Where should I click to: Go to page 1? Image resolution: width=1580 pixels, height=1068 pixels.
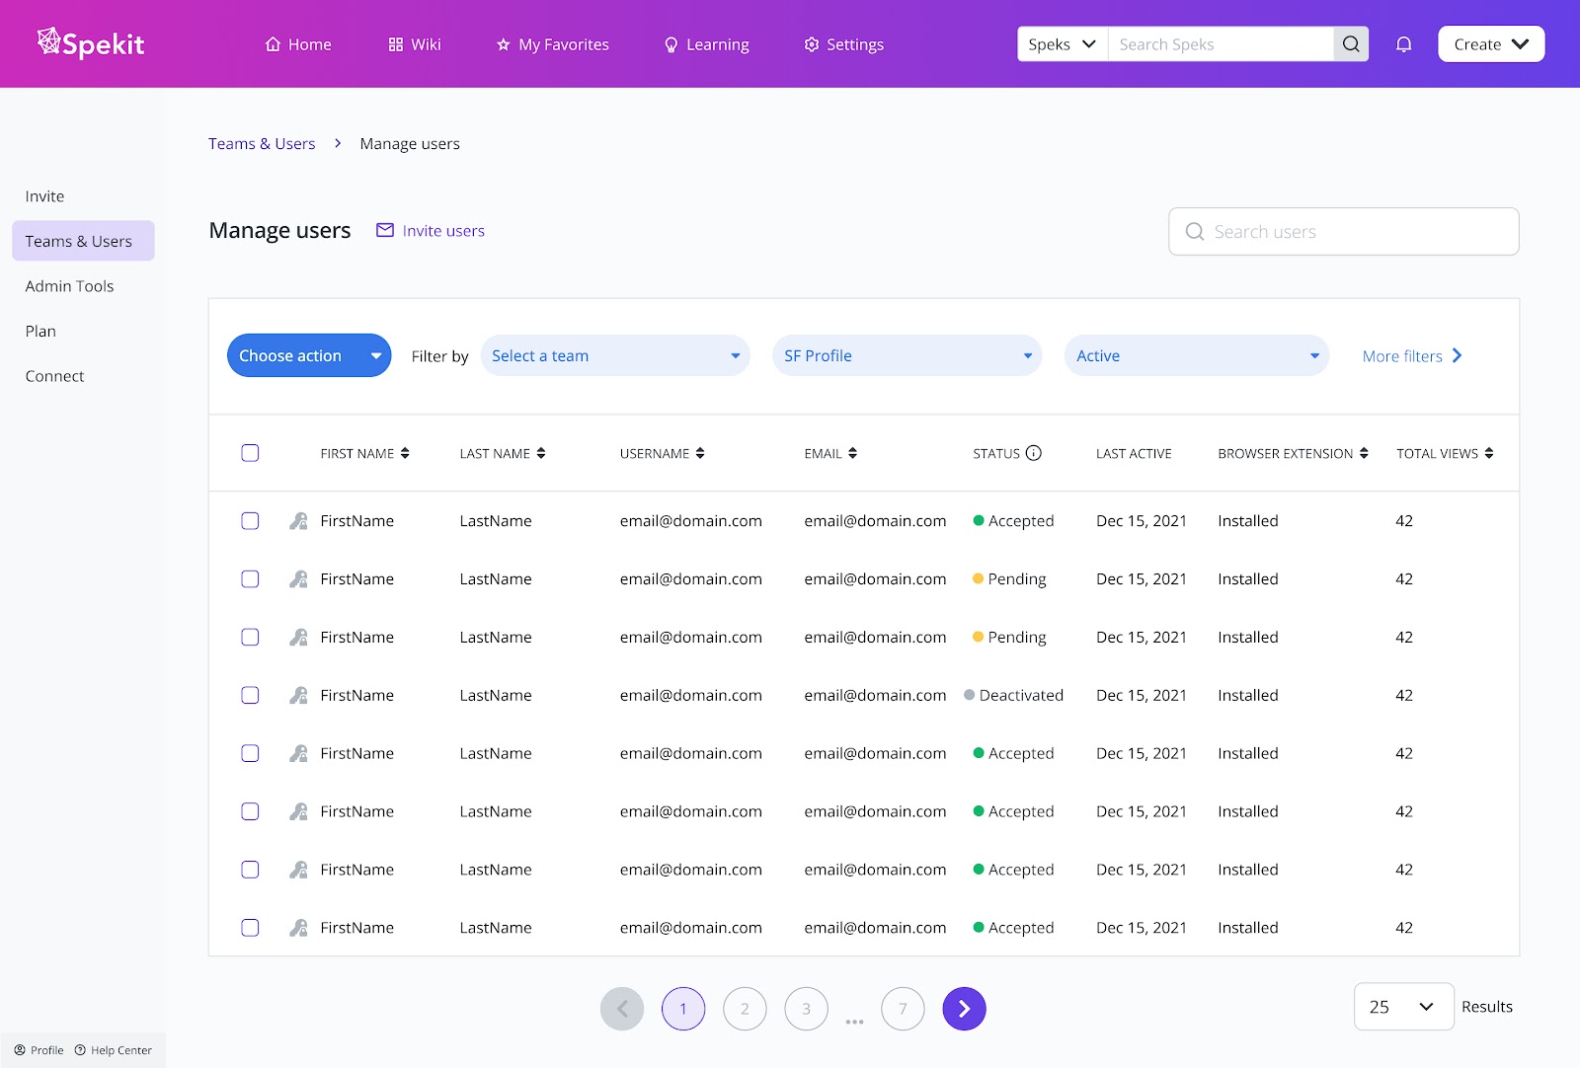pos(683,1009)
